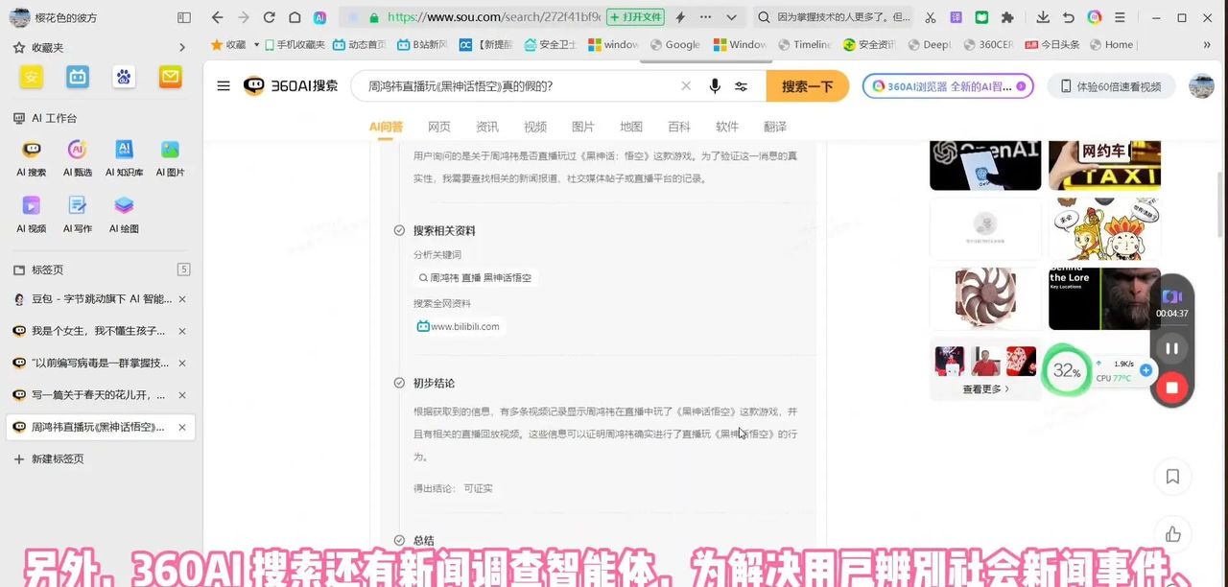Expand 查看更多 to see more images
Viewport: 1228px width, 587px height.
pos(984,388)
